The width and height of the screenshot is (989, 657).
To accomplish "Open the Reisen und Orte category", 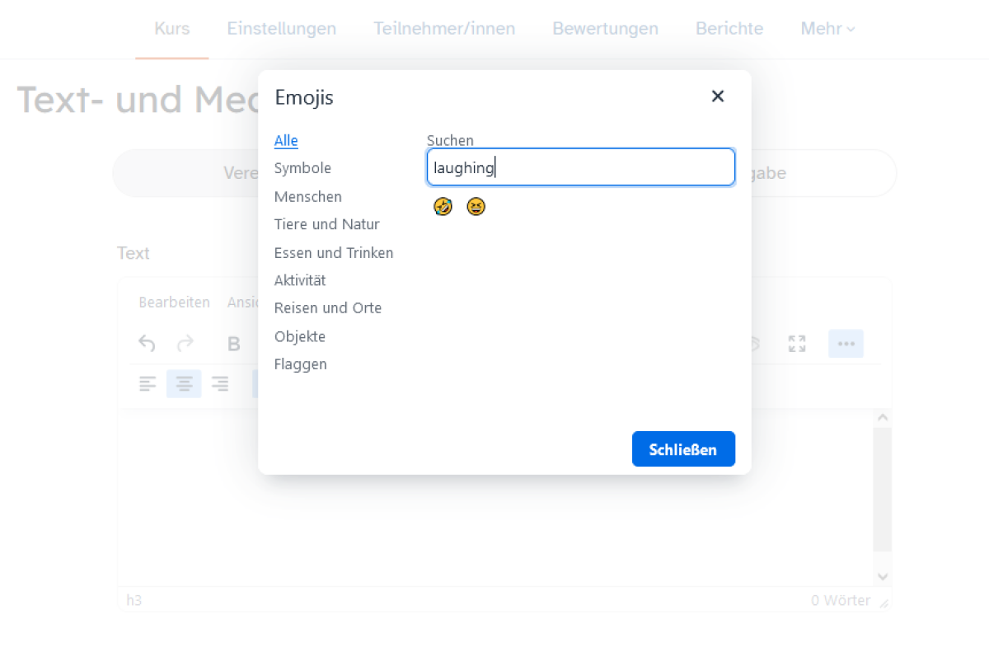I will click(328, 308).
